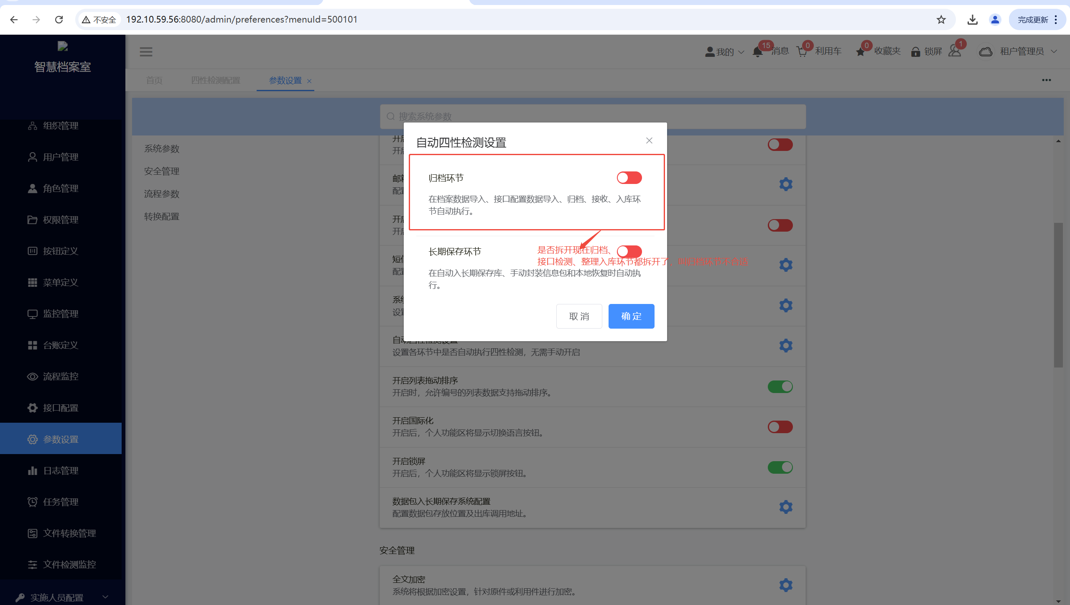Open 台账定义 in sidebar
This screenshot has width=1070, height=605.
click(x=61, y=345)
